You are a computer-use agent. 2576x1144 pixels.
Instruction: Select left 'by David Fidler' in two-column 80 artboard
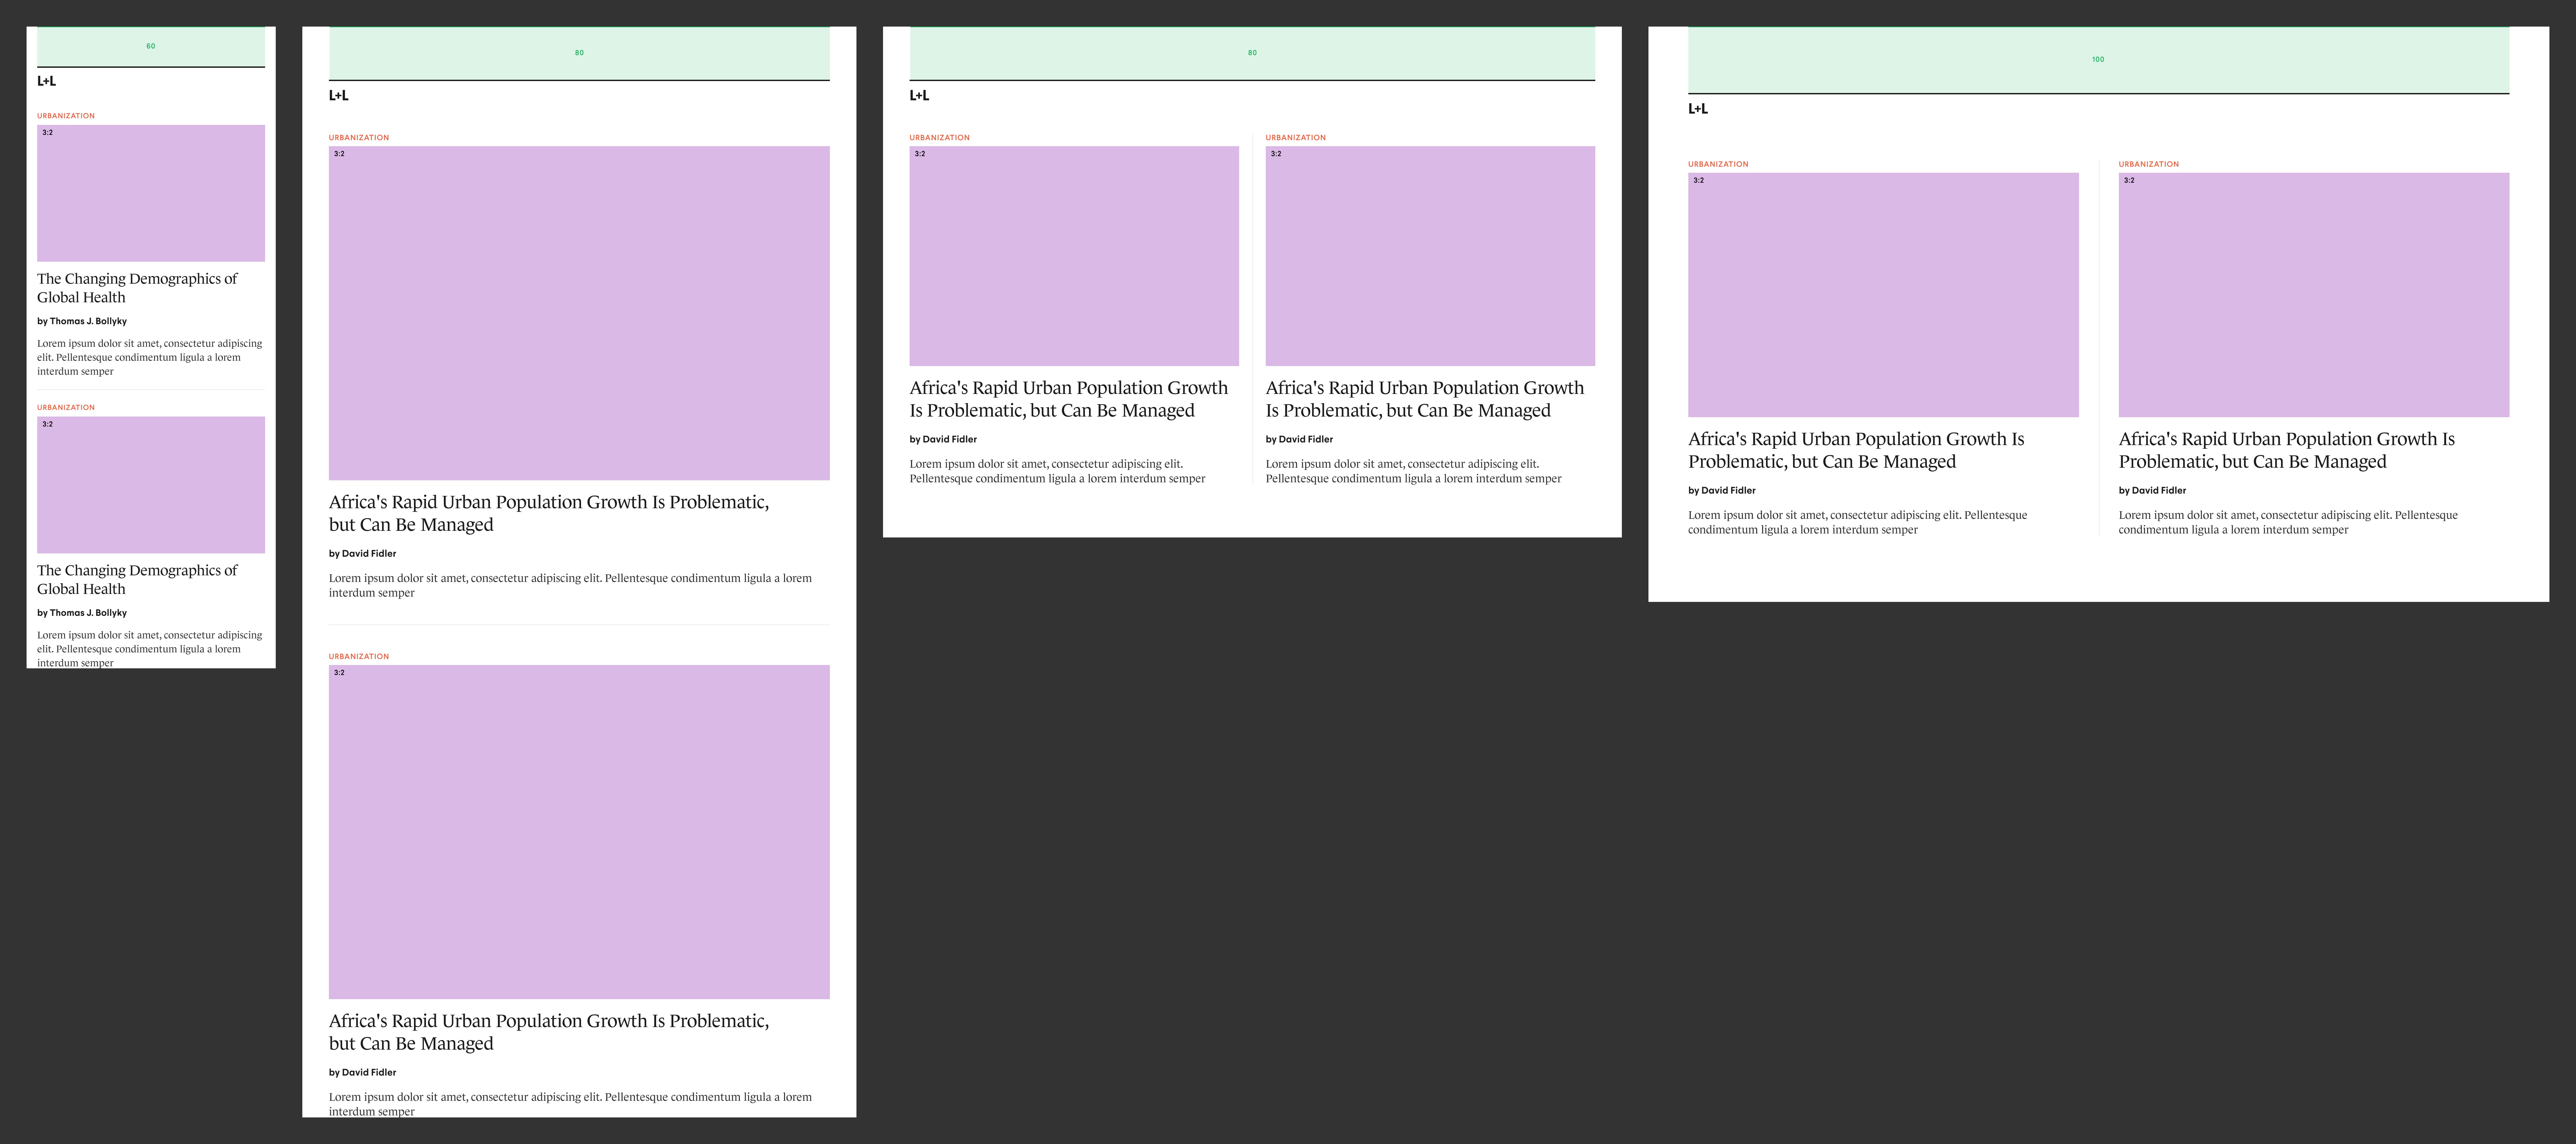(943, 439)
